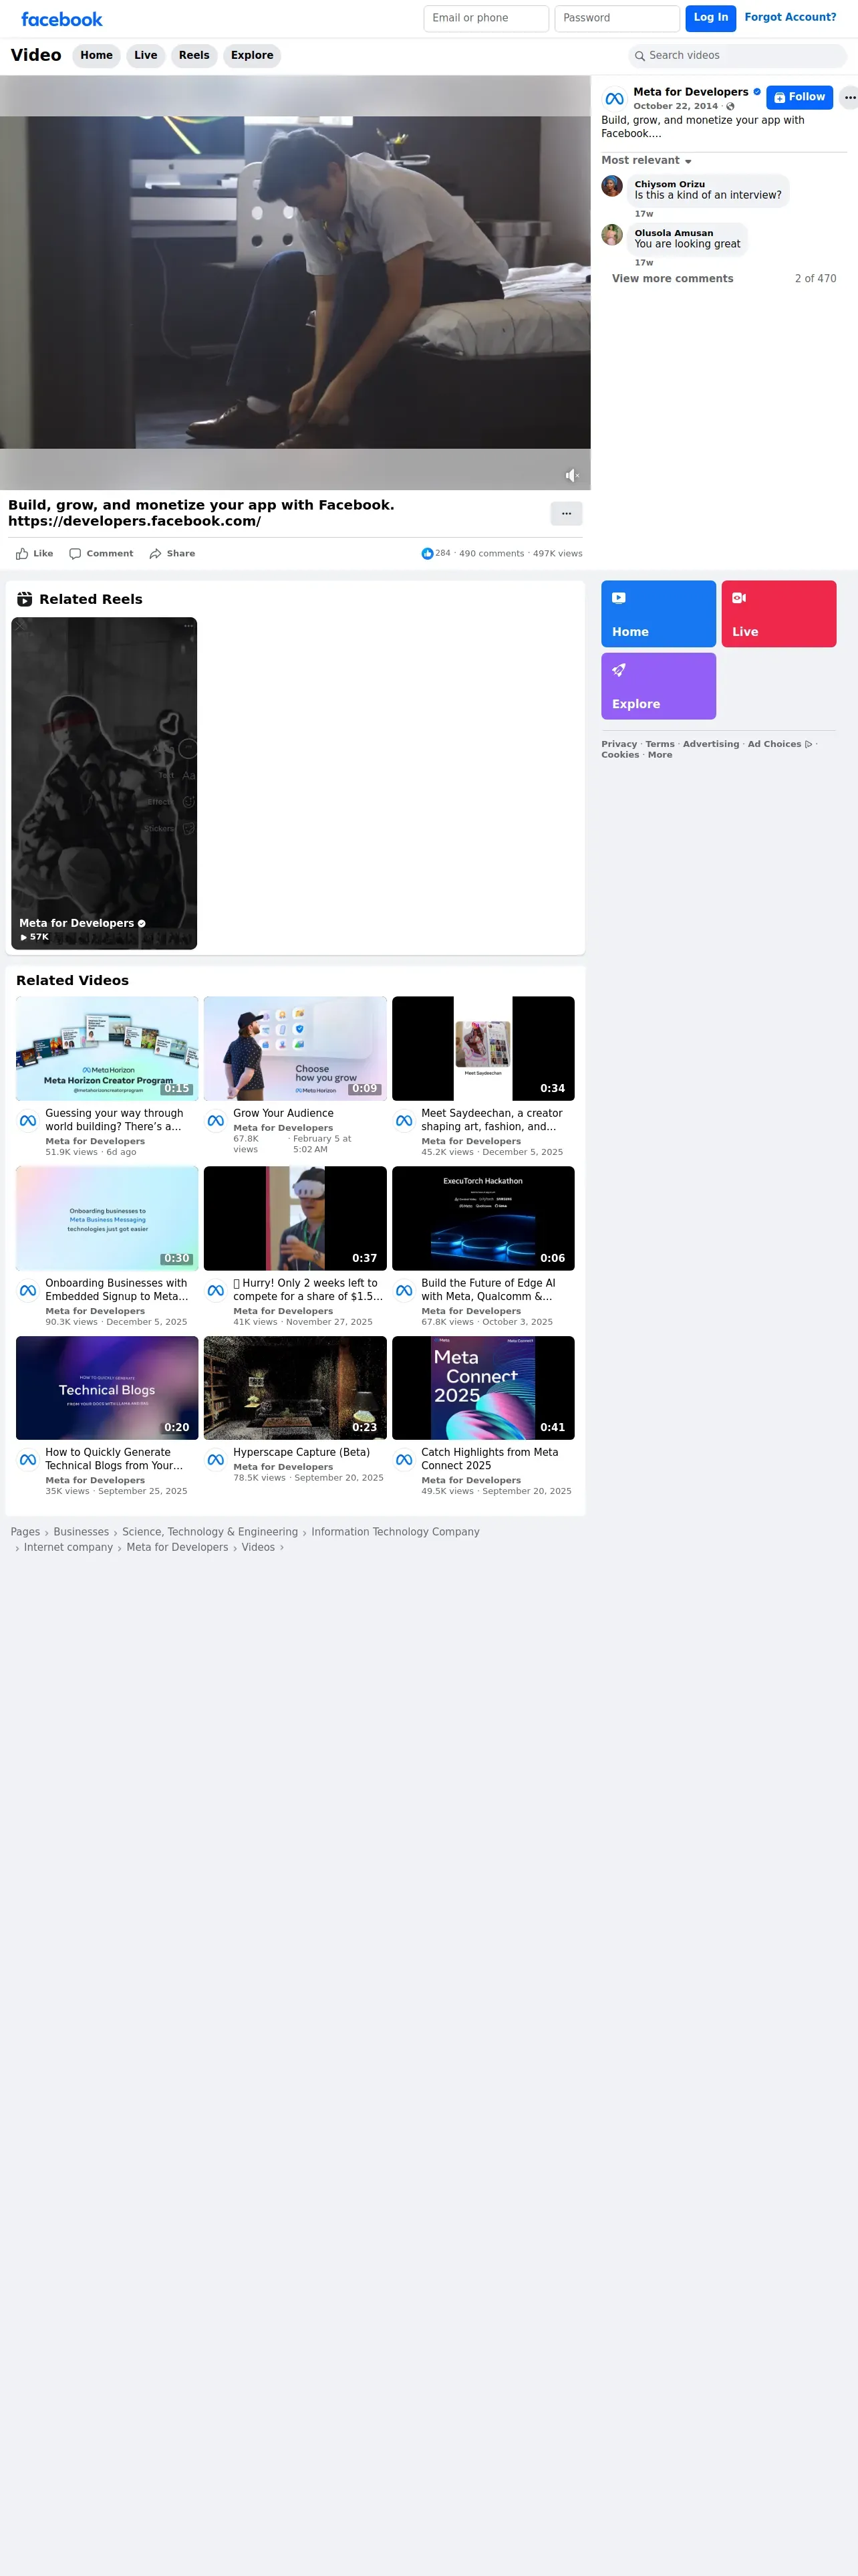Open the Hyperscape Capture 0:23 thumbnail
Viewport: 858px width, 2576px height.
[x=295, y=1388]
